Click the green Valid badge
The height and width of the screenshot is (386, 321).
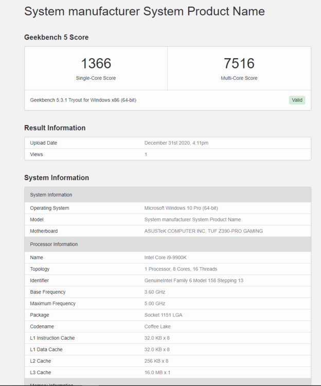point(297,100)
